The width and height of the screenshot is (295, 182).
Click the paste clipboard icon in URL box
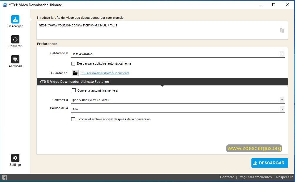click(282, 30)
